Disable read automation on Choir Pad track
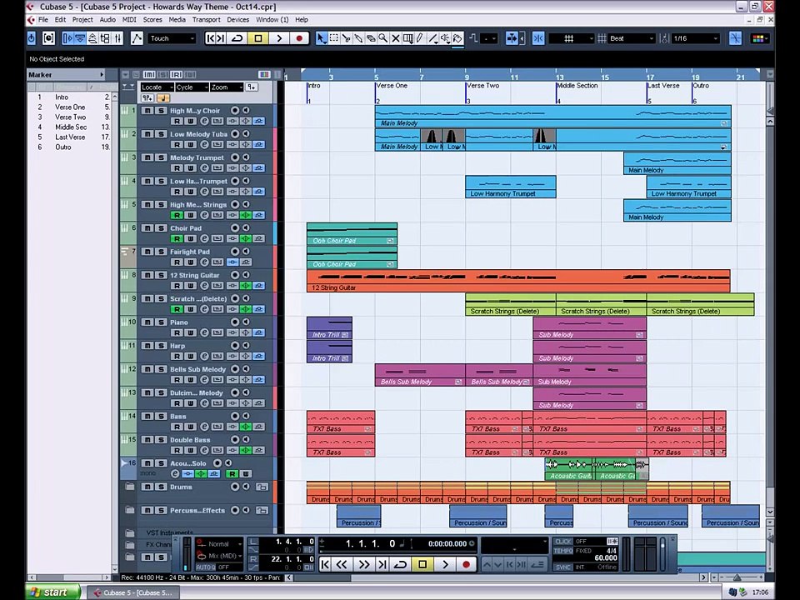Screen dimensions: 800x600 point(177,239)
